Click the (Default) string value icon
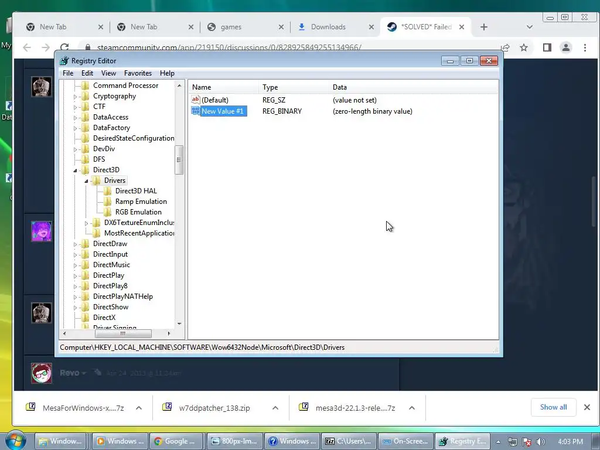The height and width of the screenshot is (450, 600). (196, 100)
